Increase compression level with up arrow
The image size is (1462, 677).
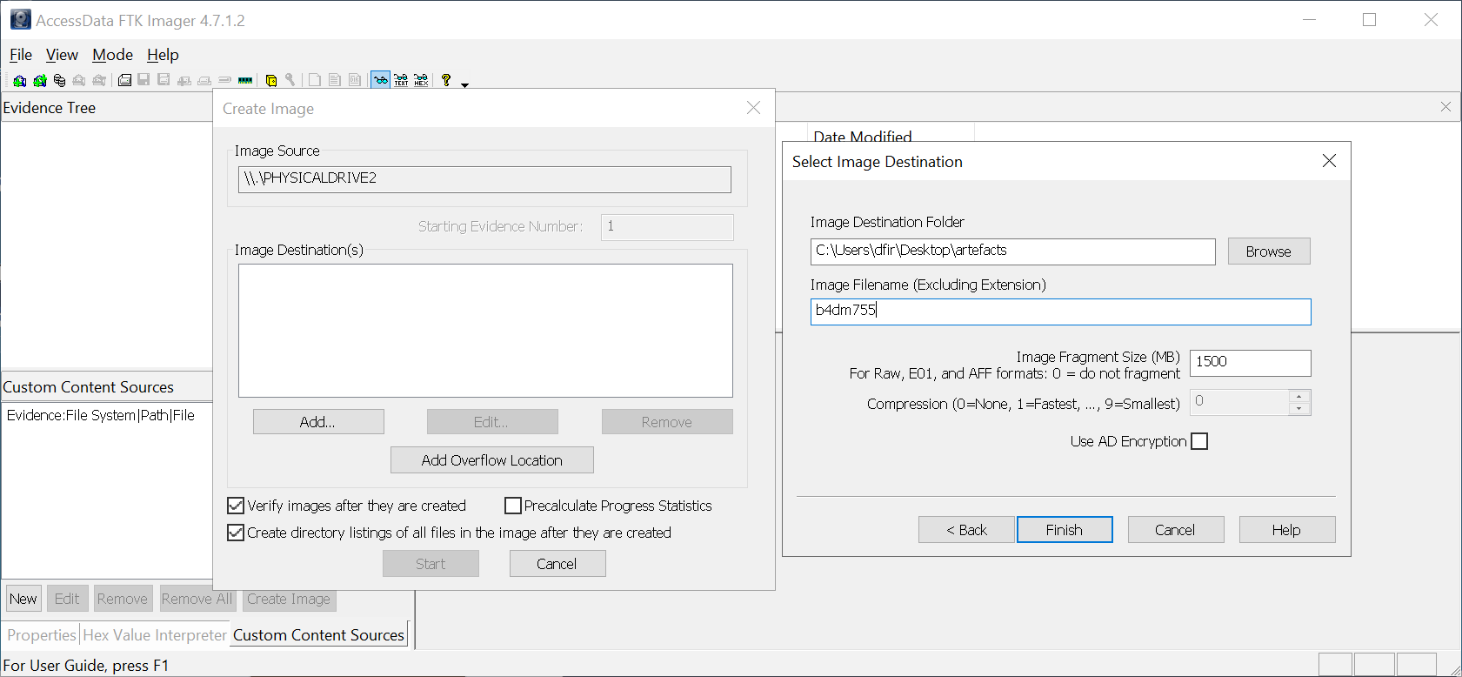tap(1299, 396)
